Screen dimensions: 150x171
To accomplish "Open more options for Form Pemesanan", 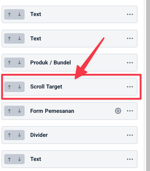I will click(x=130, y=111).
